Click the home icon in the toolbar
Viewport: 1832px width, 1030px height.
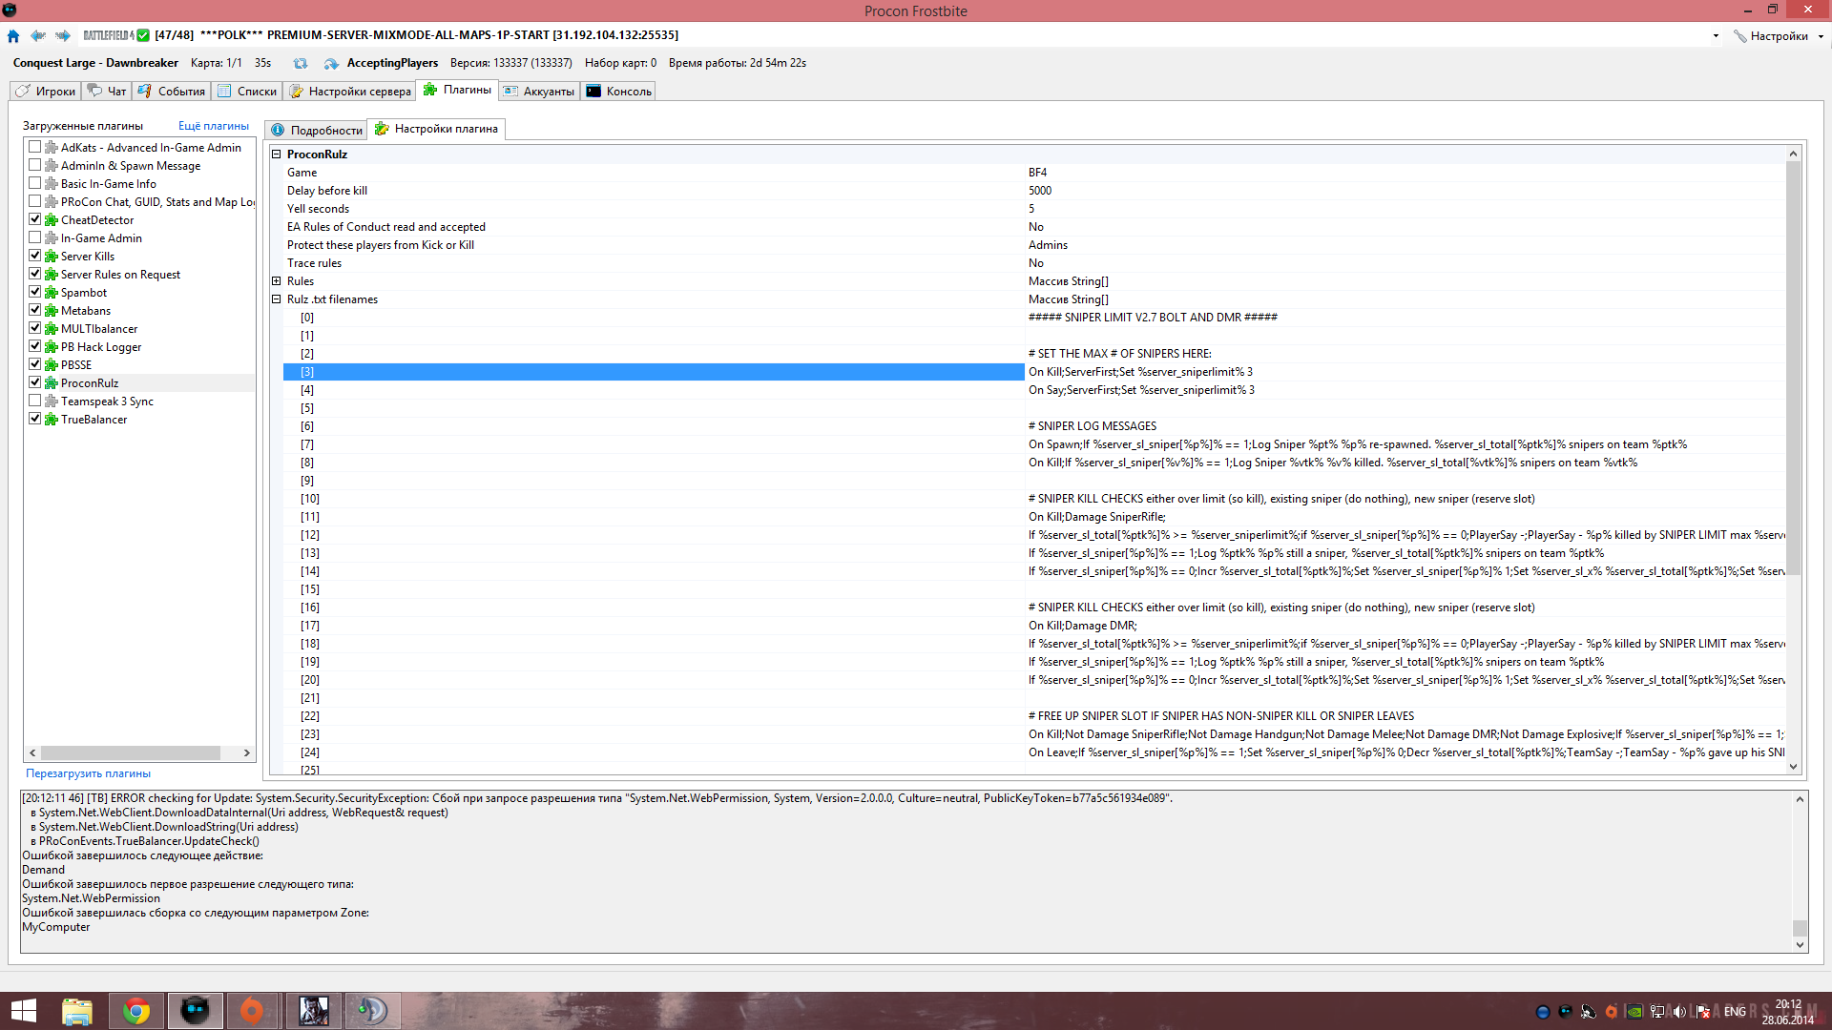tap(13, 36)
